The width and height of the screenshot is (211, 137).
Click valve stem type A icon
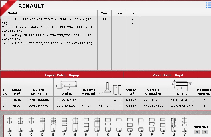(x=9, y=125)
